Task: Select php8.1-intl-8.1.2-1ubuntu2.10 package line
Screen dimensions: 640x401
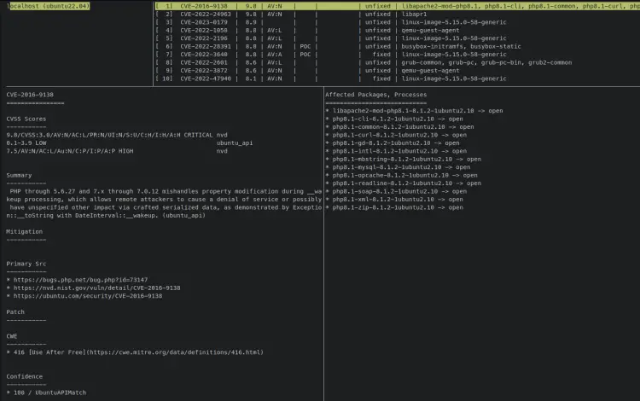Action: pyautogui.click(x=396, y=151)
